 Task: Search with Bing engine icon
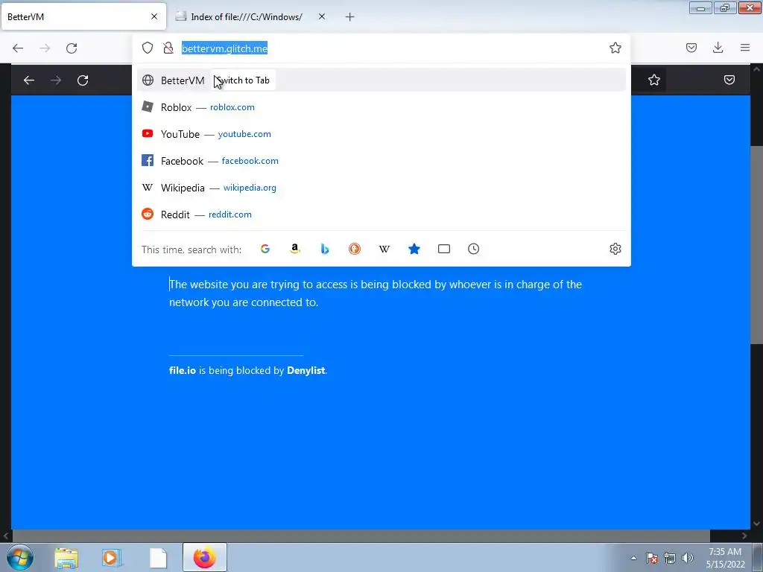[x=325, y=249]
